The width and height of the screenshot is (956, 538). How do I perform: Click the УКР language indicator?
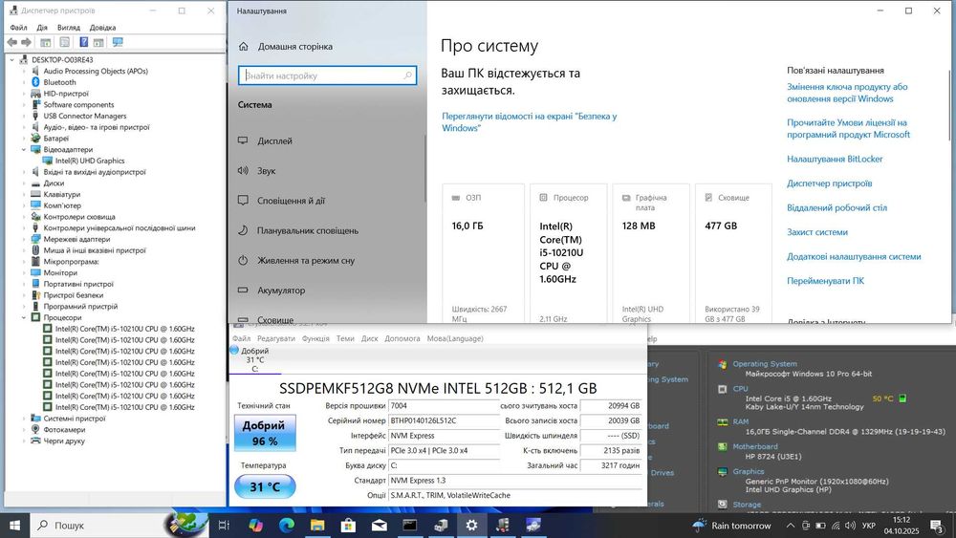point(869,526)
